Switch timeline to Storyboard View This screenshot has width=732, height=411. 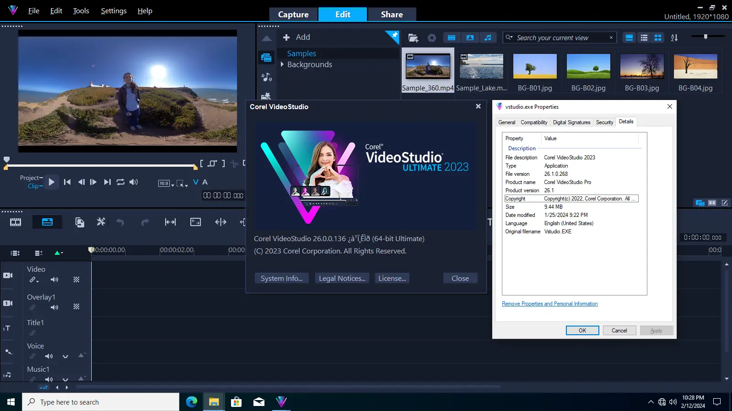pos(16,222)
